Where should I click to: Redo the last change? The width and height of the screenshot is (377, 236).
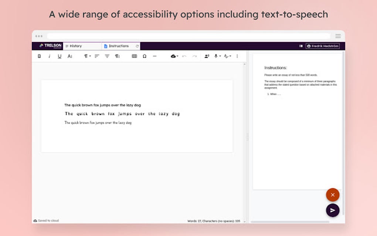tap(195, 56)
